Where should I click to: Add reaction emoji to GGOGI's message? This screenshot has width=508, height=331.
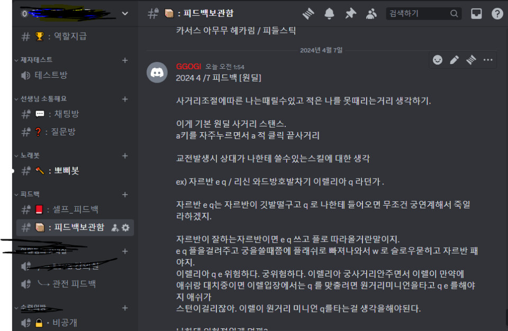click(x=438, y=60)
